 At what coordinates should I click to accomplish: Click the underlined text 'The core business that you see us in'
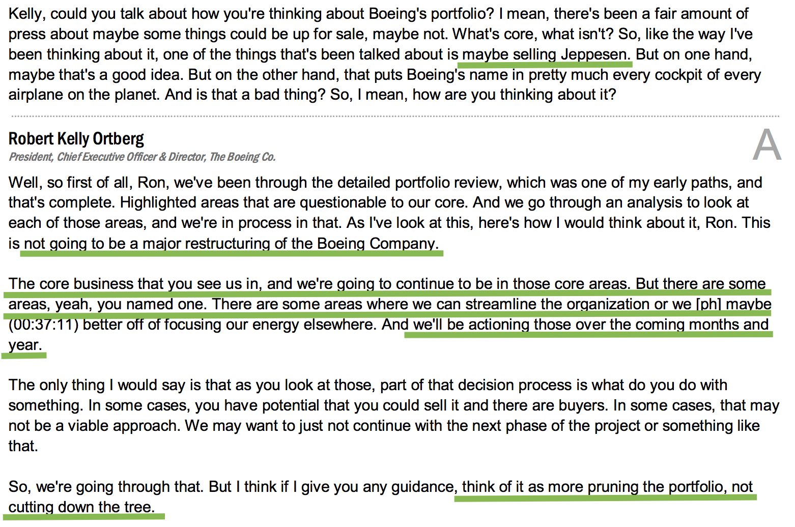coord(134,284)
